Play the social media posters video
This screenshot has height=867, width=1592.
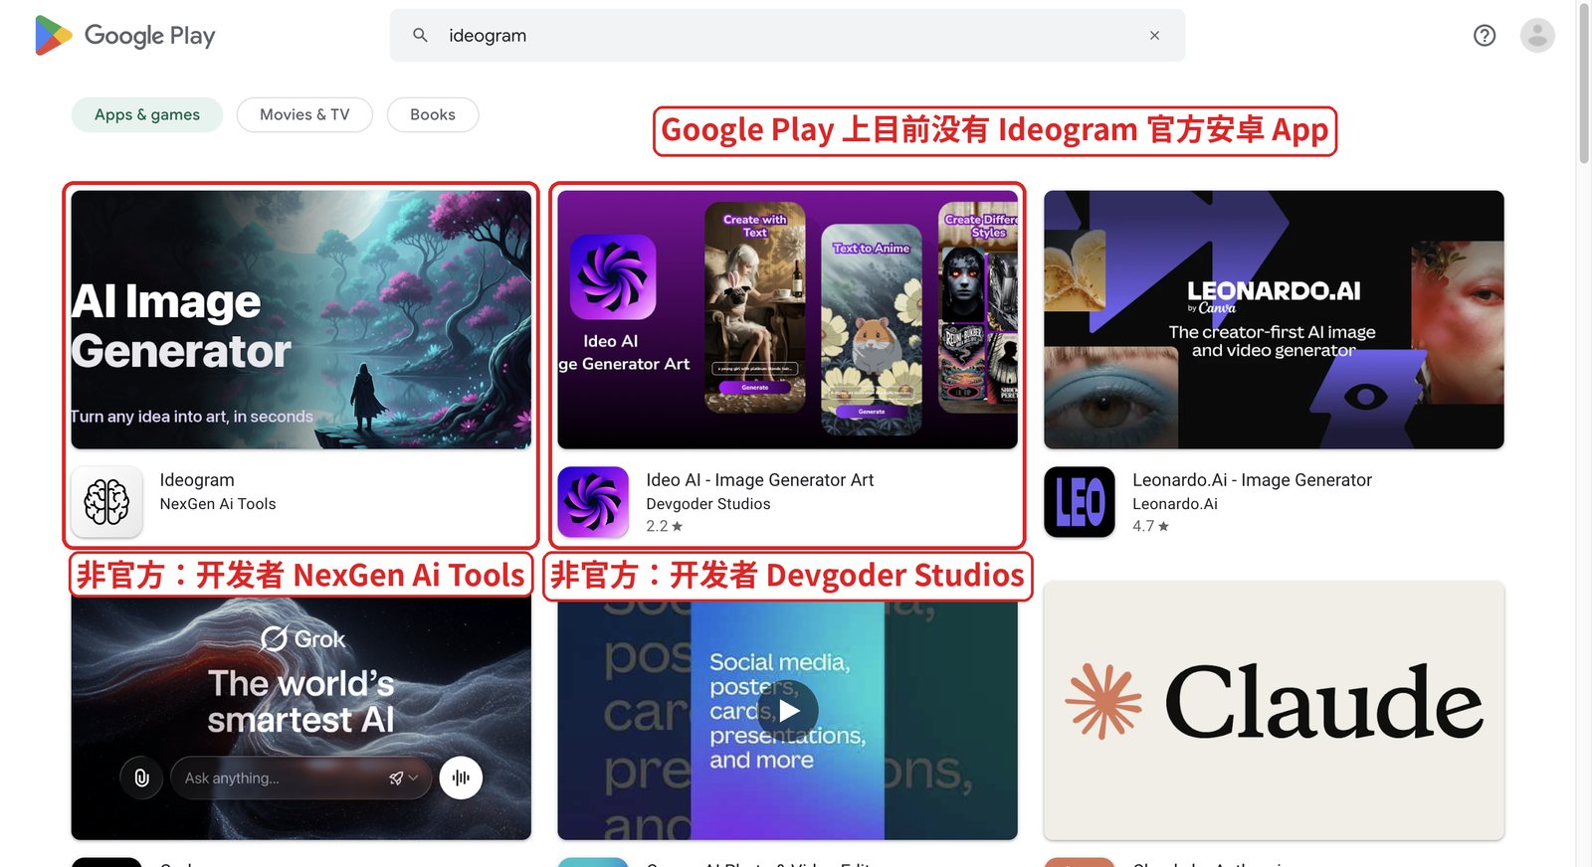click(x=788, y=711)
